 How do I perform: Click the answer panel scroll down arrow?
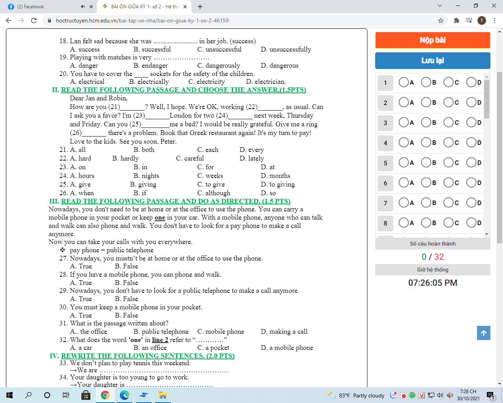tap(487, 234)
